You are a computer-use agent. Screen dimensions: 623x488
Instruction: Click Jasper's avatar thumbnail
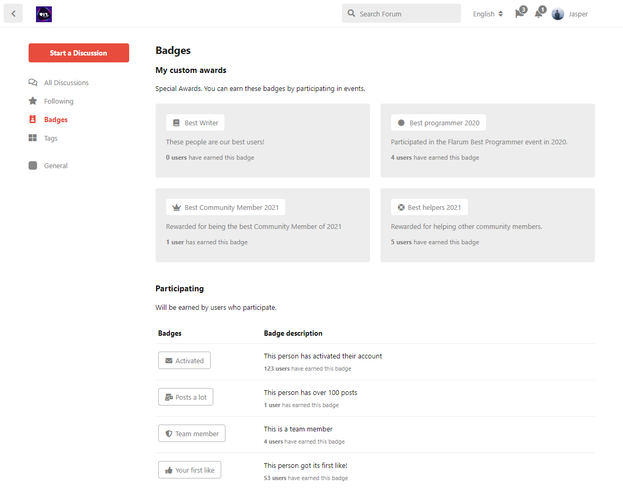pyautogui.click(x=557, y=14)
